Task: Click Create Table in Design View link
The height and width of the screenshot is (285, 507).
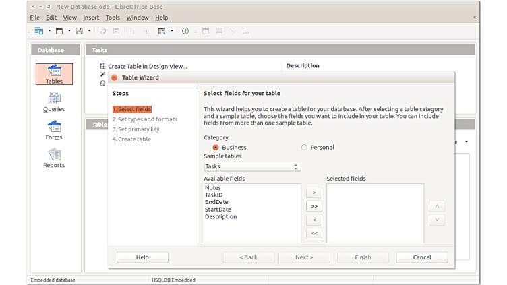Action: pos(148,67)
